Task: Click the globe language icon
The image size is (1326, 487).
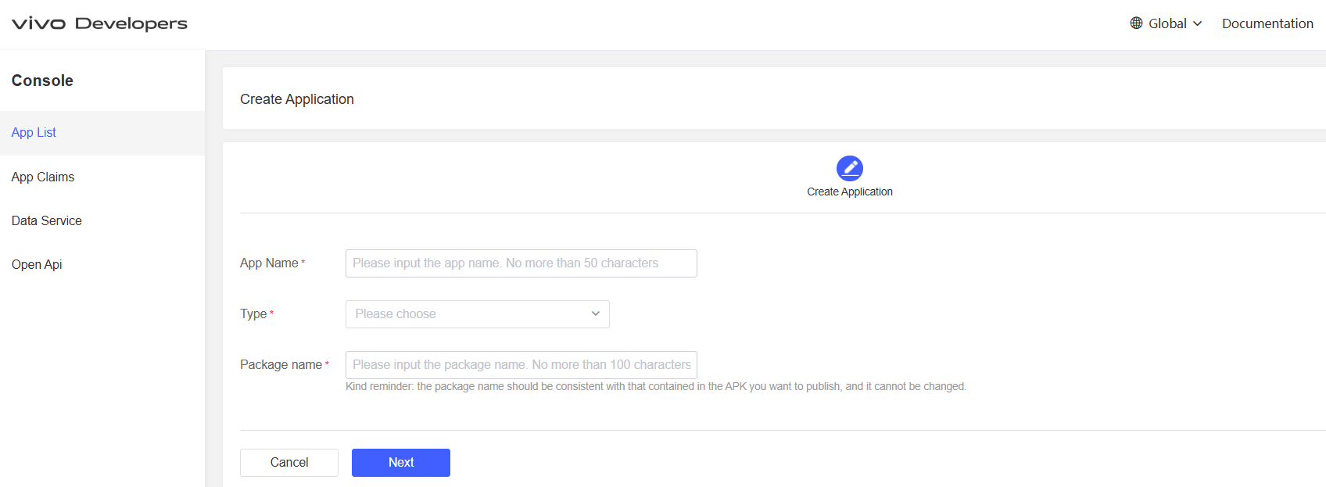Action: [1136, 23]
